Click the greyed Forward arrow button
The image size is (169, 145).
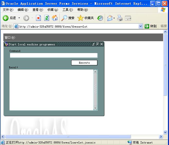pos(26,18)
